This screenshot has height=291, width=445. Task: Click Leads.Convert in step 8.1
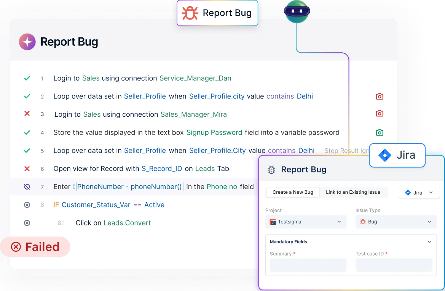[x=127, y=223]
